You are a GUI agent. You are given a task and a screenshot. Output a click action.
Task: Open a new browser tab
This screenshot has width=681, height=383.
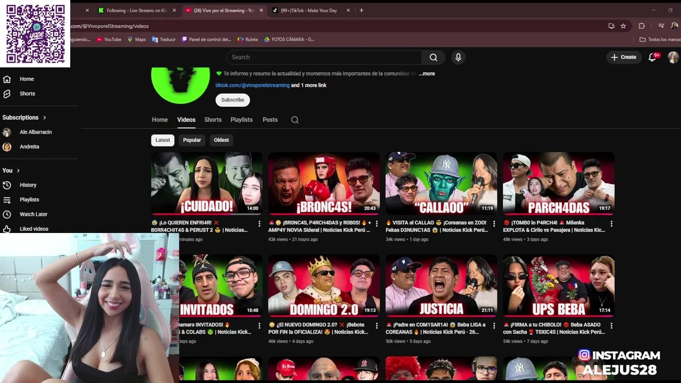[361, 11]
